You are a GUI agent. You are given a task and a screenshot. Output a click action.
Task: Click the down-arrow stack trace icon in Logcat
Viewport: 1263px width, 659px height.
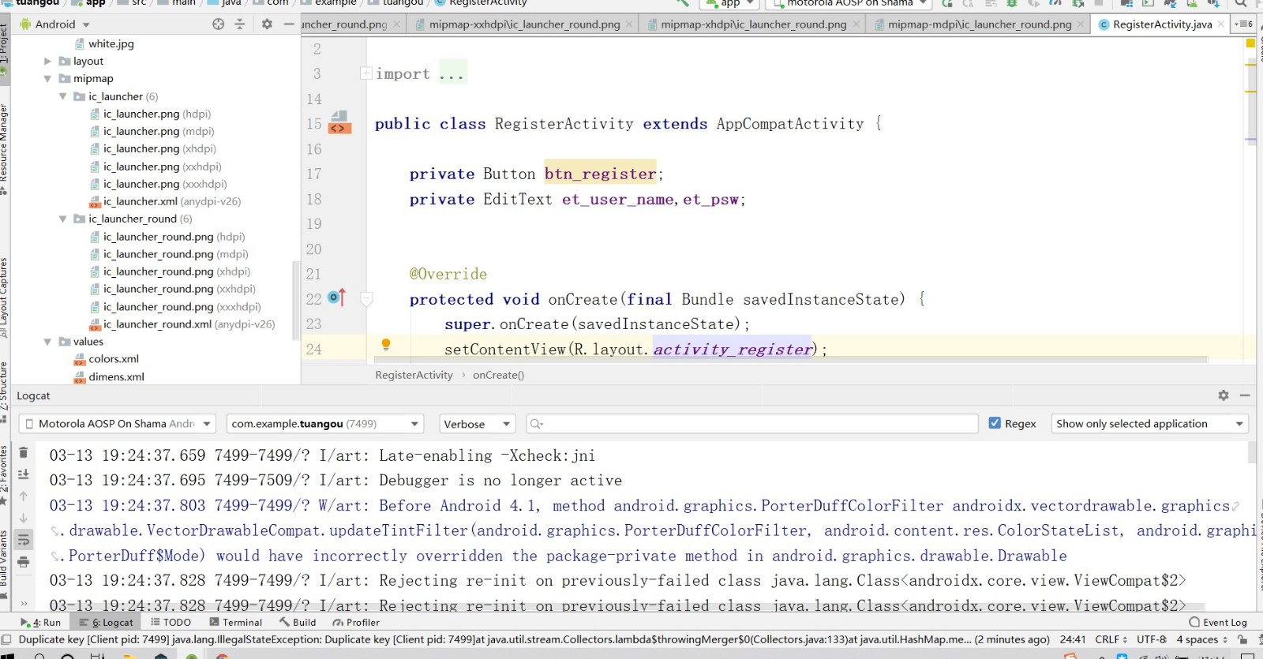[x=24, y=518]
